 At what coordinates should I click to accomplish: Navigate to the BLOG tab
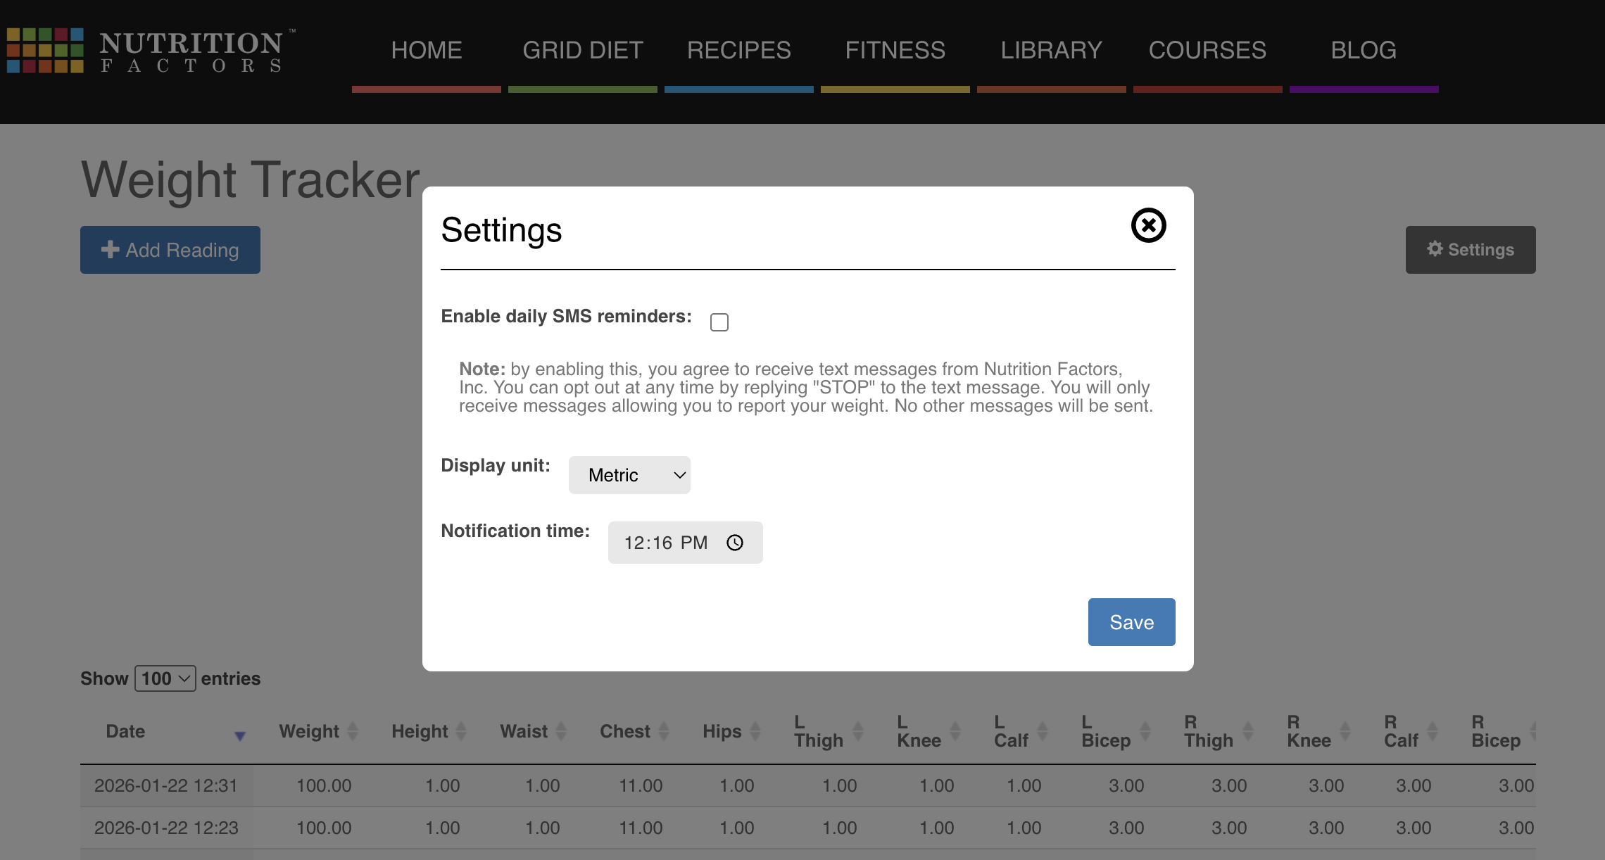tap(1363, 51)
